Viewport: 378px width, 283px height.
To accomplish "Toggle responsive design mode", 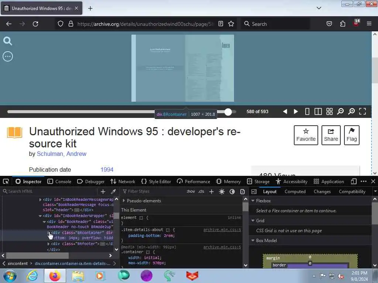I will [x=354, y=182].
